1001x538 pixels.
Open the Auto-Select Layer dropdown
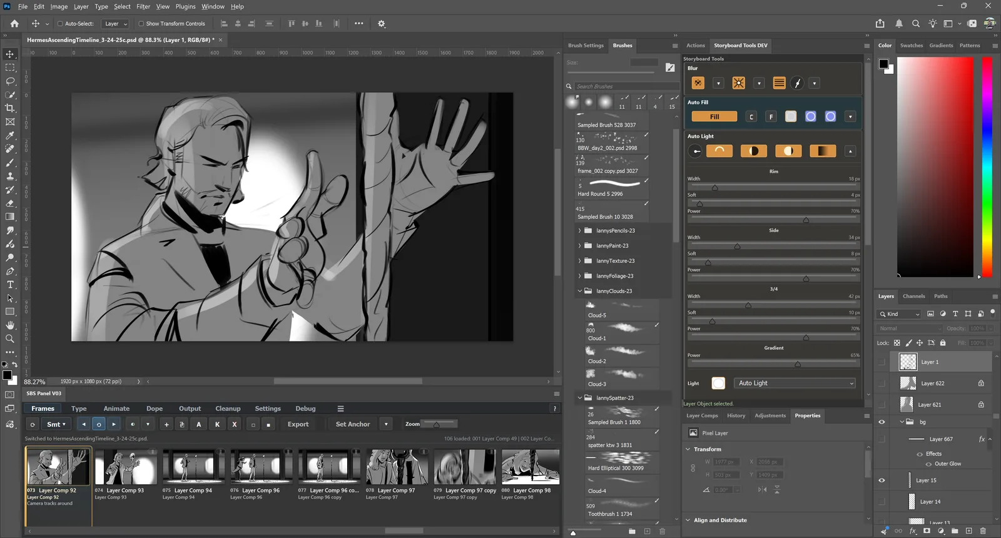pos(116,24)
